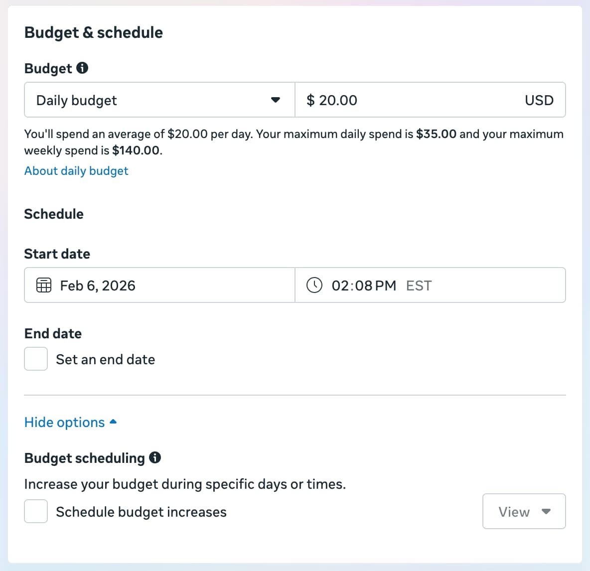Collapse the section via Hide options

pos(65,423)
